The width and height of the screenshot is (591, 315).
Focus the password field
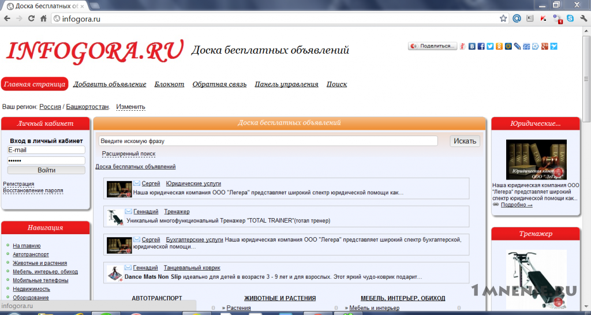46,160
